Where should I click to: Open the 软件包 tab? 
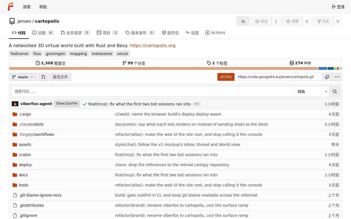pyautogui.click(x=170, y=33)
